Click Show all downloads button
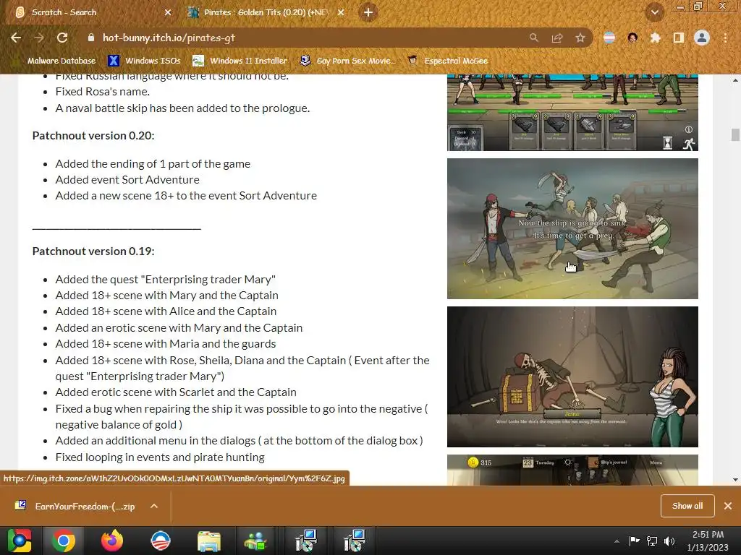 687,506
